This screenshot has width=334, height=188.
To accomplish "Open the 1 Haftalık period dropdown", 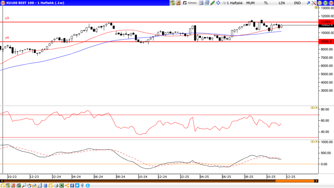I will 235,3.
